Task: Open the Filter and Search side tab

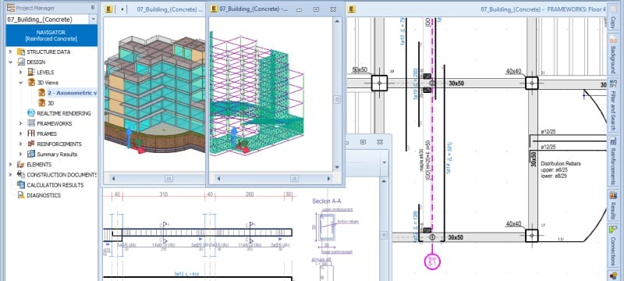Action: [612, 105]
